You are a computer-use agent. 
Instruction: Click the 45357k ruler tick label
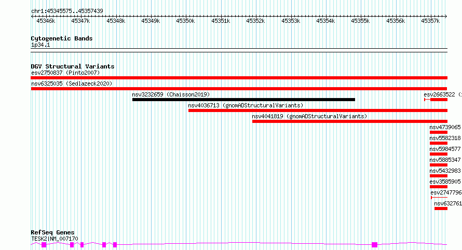click(x=430, y=21)
